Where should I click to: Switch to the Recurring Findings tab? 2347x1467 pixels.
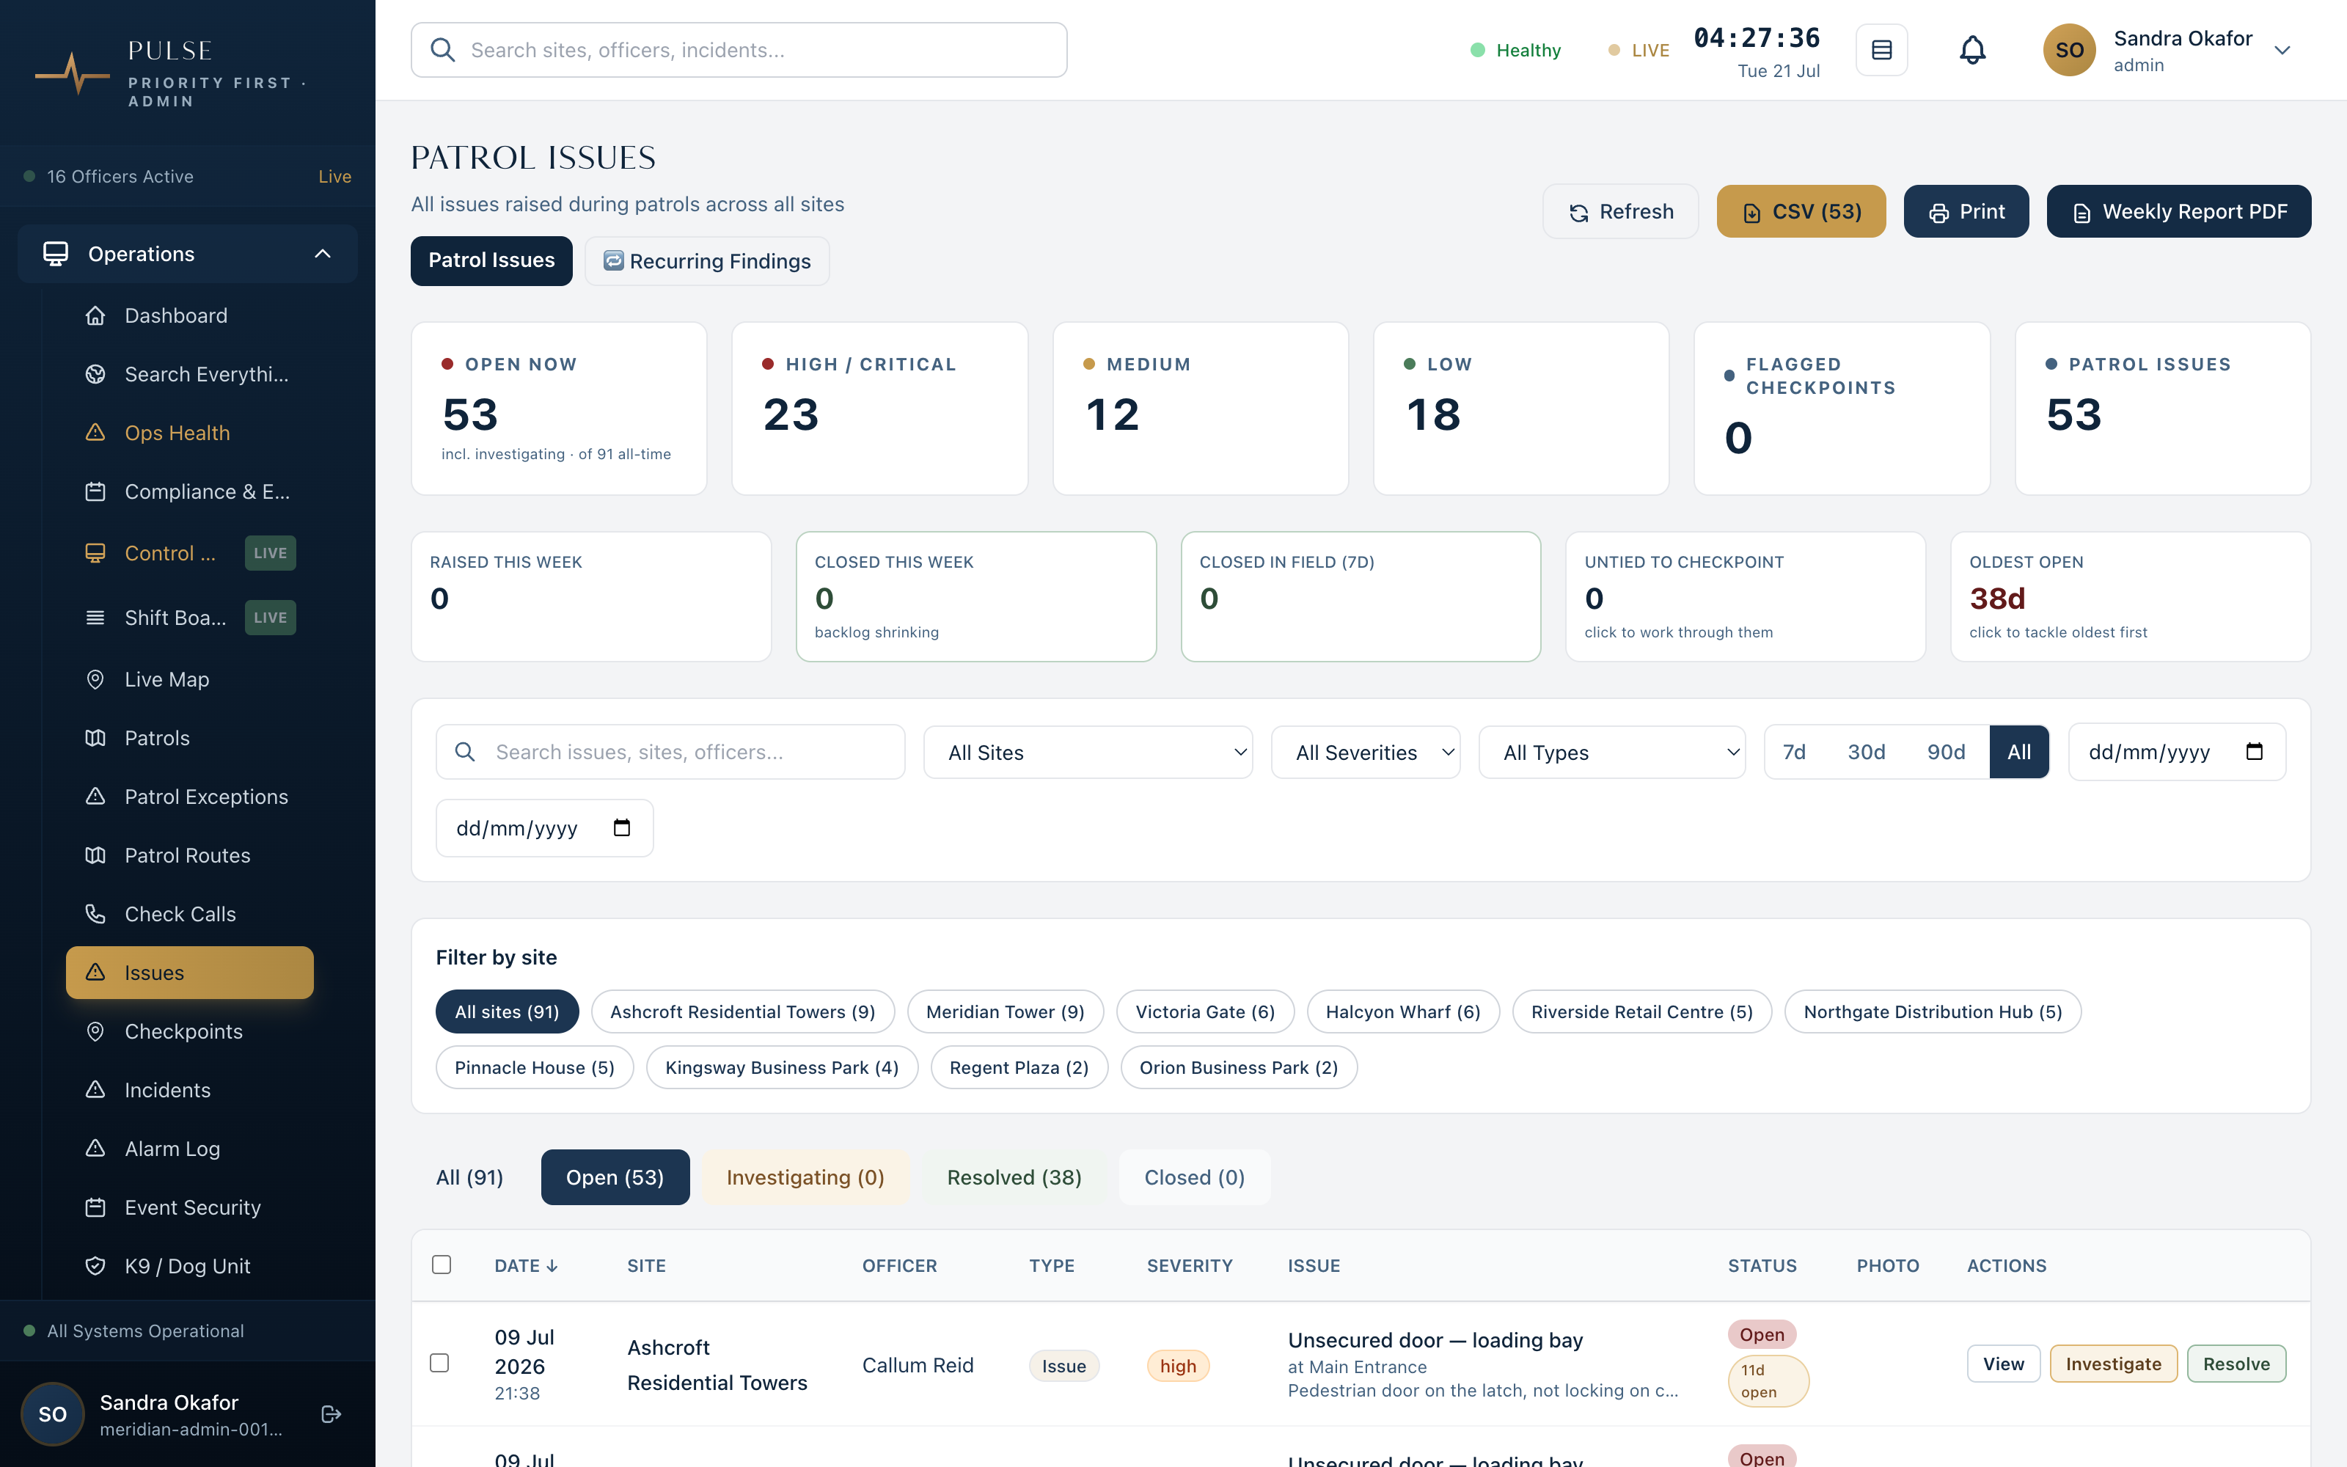(x=707, y=261)
